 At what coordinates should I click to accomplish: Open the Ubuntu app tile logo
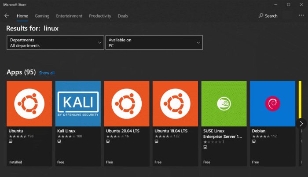[x=29, y=103]
